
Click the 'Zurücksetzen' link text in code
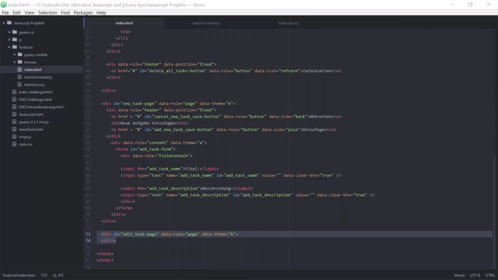(317, 71)
